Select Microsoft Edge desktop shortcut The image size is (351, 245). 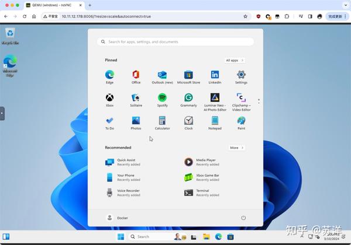coord(10,65)
